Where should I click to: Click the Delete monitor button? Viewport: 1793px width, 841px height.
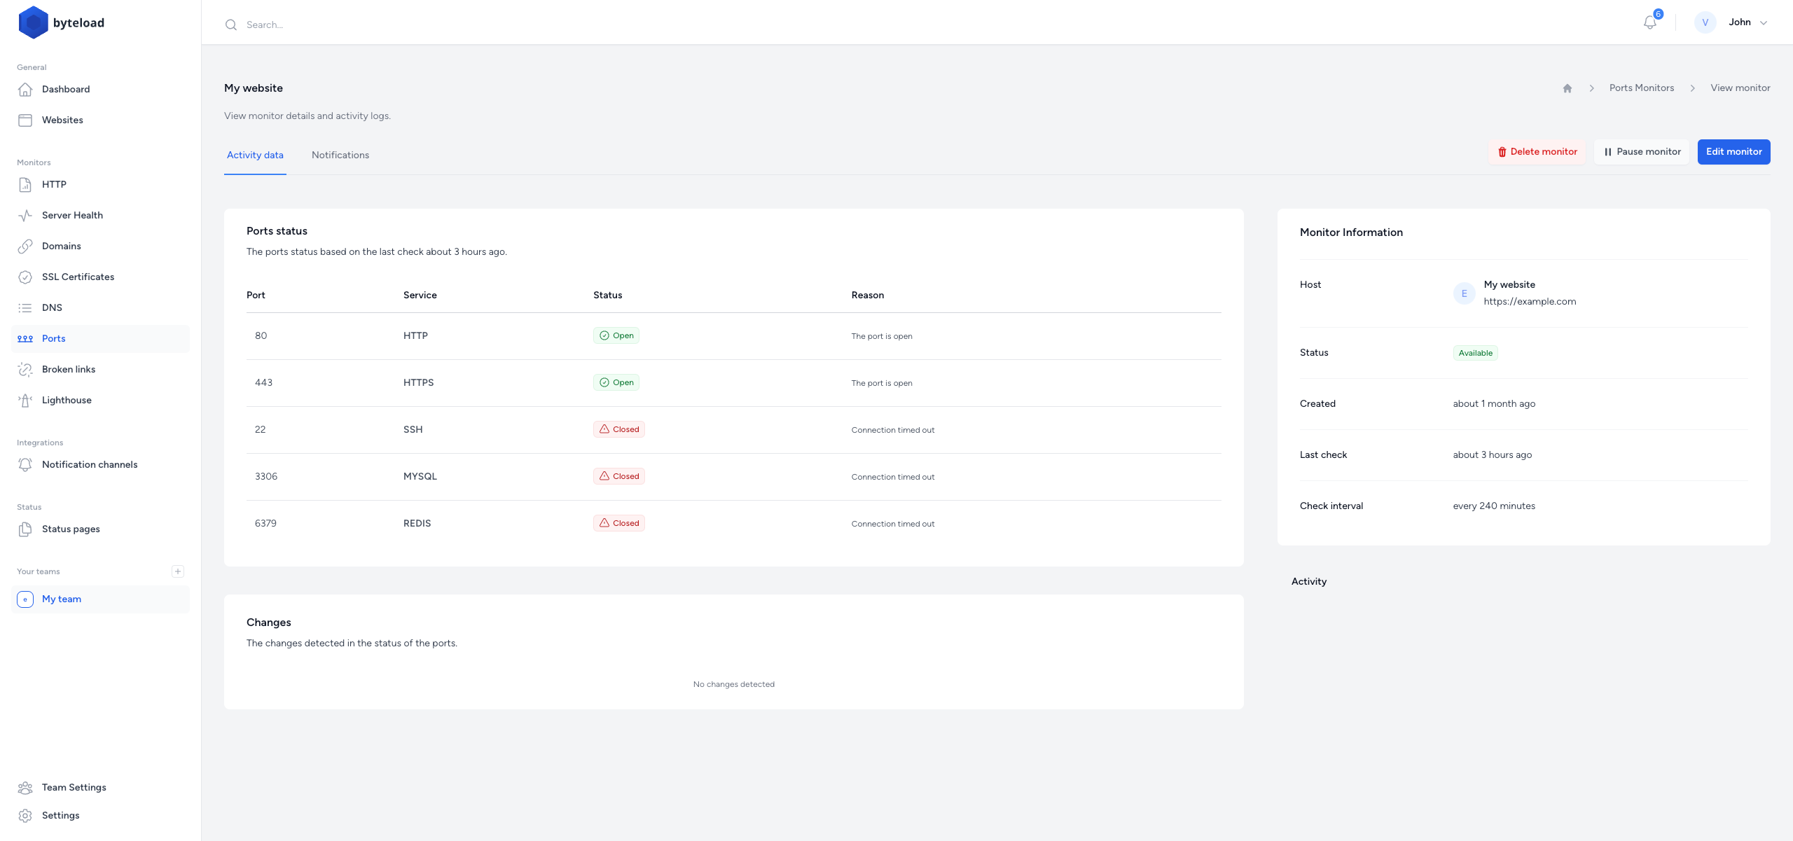click(x=1537, y=151)
